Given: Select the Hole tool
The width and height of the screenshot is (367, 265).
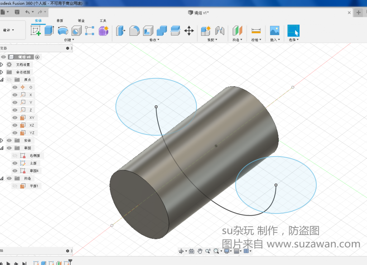Looking at the screenshot, I should [x=77, y=31].
